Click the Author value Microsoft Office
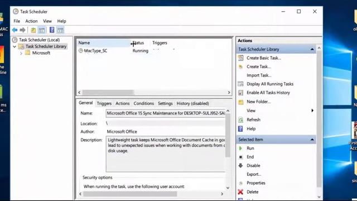 point(122,132)
